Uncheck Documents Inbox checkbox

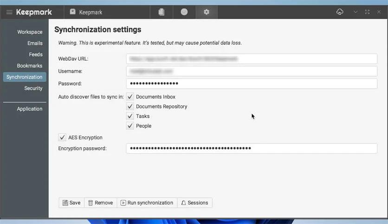[x=130, y=97]
